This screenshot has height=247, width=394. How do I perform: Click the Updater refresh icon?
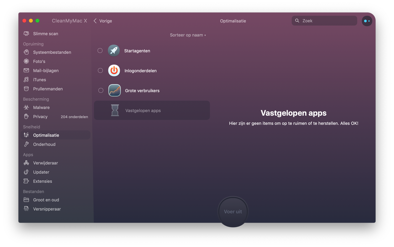(x=26, y=172)
